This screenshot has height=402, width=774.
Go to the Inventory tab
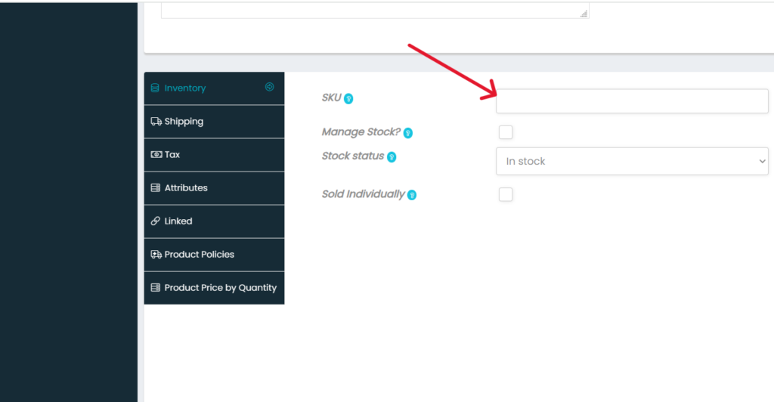pos(185,88)
